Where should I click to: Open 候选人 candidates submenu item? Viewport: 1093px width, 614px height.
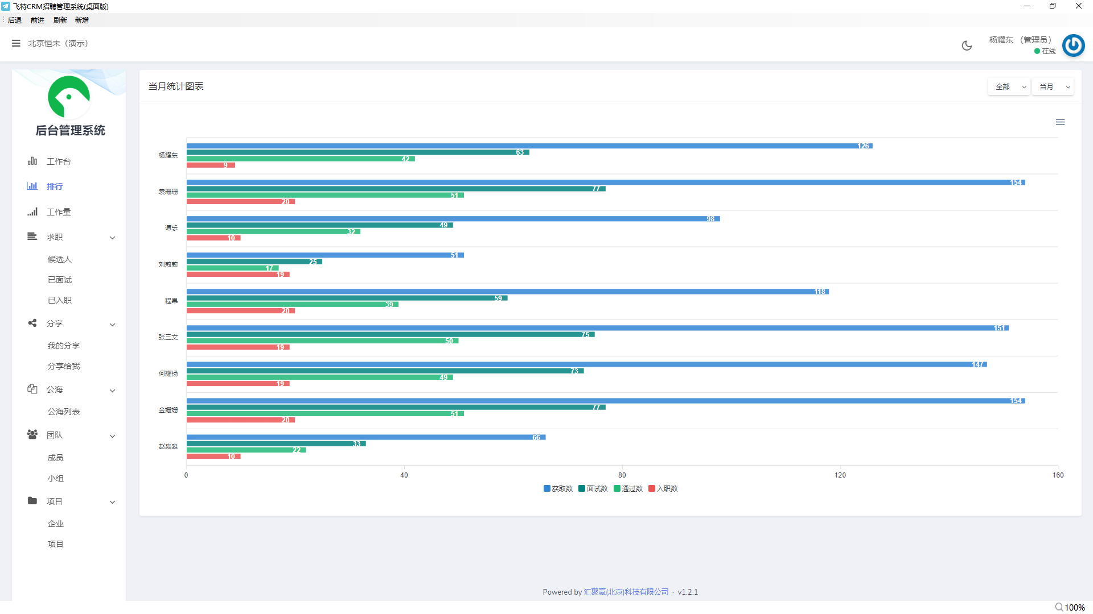pyautogui.click(x=59, y=259)
